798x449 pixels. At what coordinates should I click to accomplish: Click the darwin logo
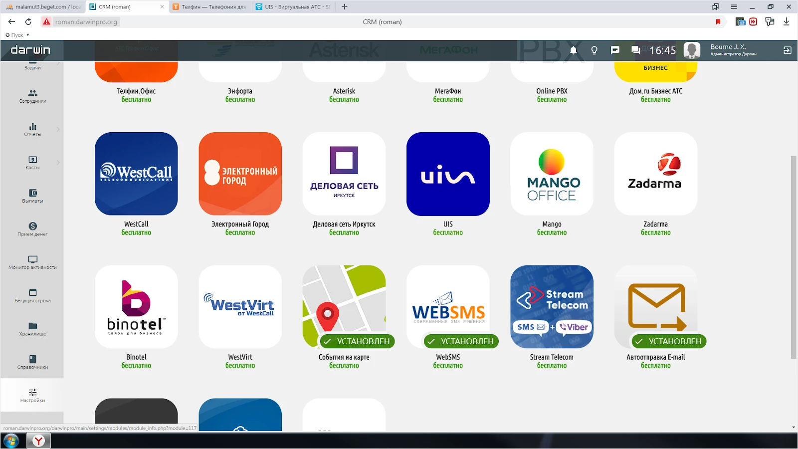(x=30, y=50)
